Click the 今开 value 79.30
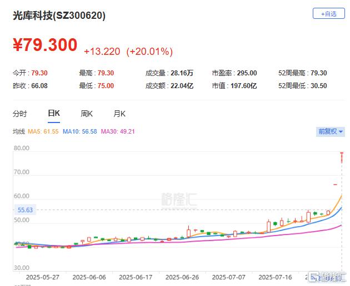Screen dimensions: 350x286 click(x=39, y=73)
